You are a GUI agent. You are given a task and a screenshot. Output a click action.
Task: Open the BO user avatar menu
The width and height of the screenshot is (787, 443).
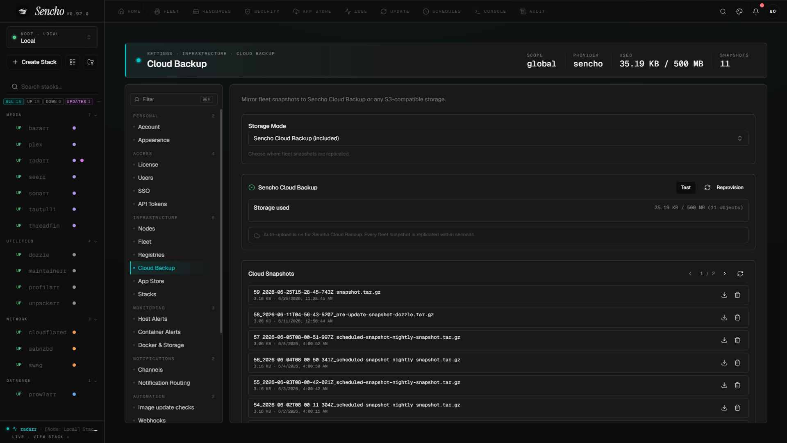coord(773,11)
